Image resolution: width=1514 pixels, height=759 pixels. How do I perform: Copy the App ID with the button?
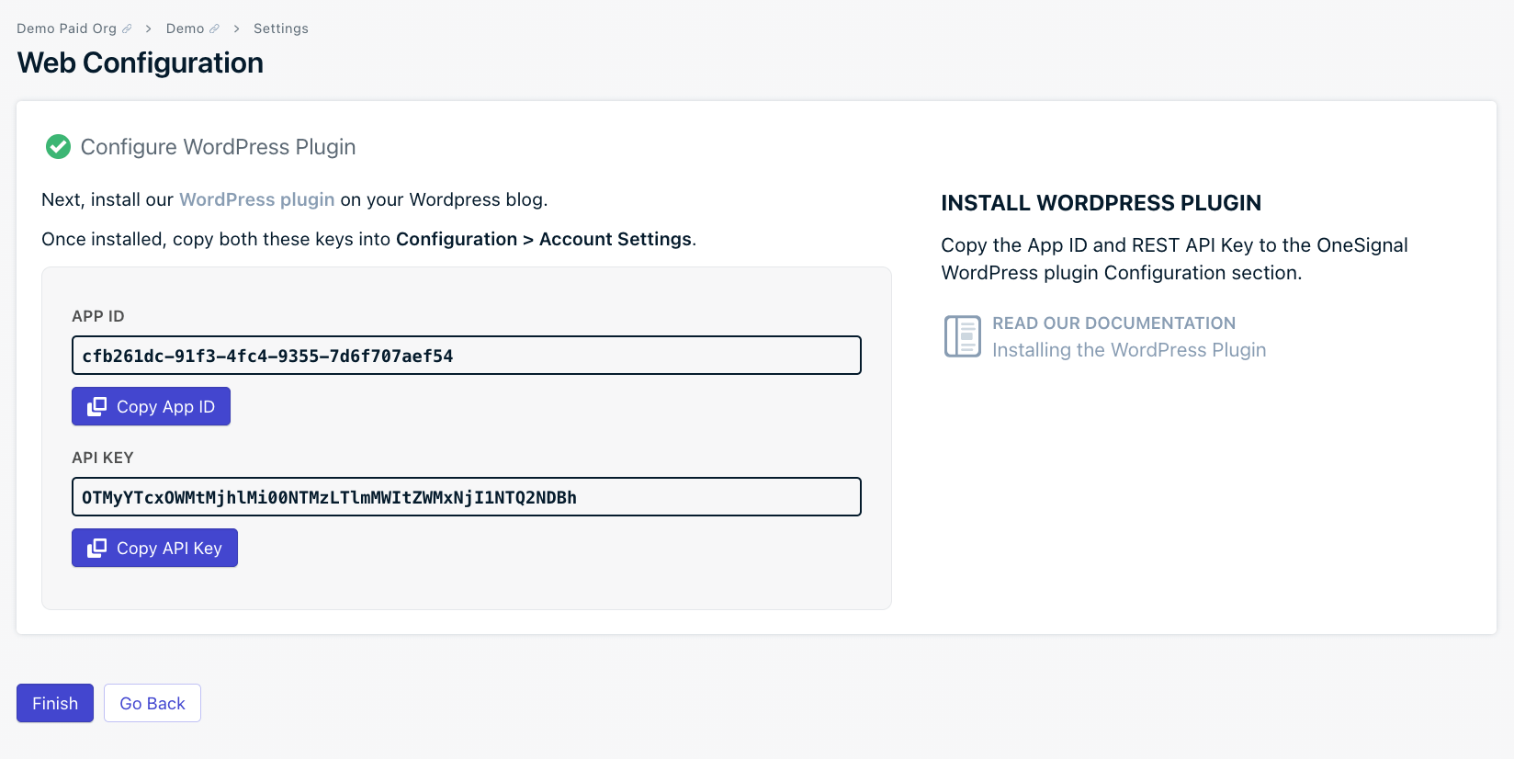tap(151, 406)
